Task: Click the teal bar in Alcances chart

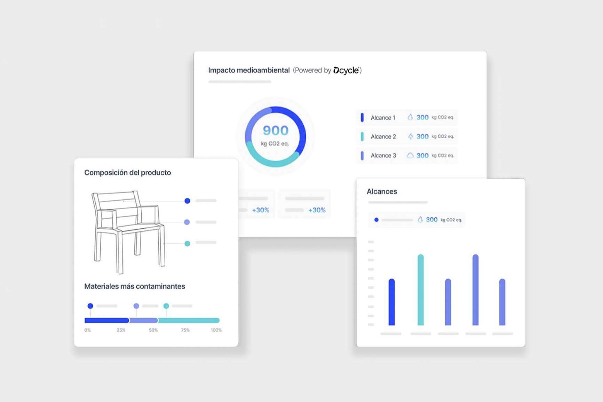Action: tap(420, 290)
